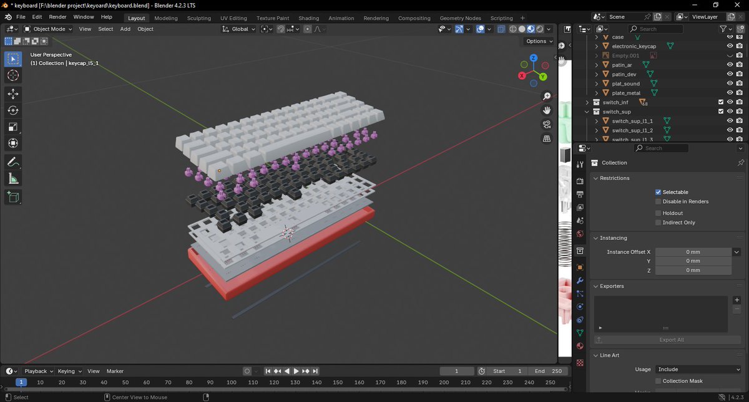
Task: Open the shading options dropdown arrow
Action: tap(549, 29)
